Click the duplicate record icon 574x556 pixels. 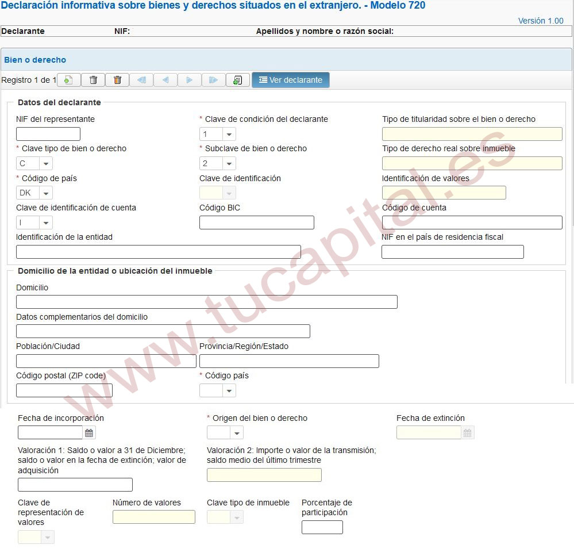(x=237, y=80)
